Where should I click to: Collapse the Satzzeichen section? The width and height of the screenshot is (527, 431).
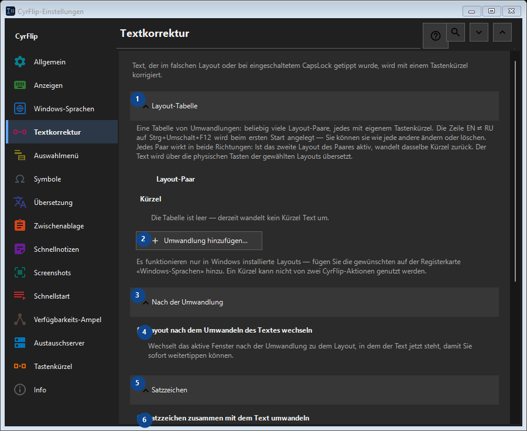314,390
